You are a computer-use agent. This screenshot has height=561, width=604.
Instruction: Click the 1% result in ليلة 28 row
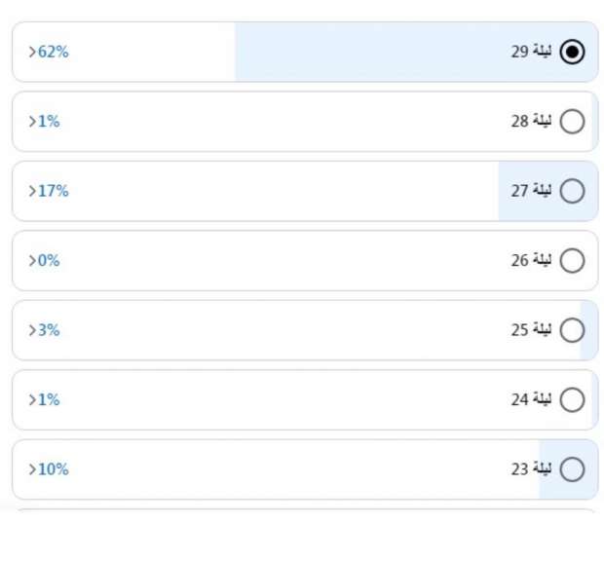click(x=49, y=122)
